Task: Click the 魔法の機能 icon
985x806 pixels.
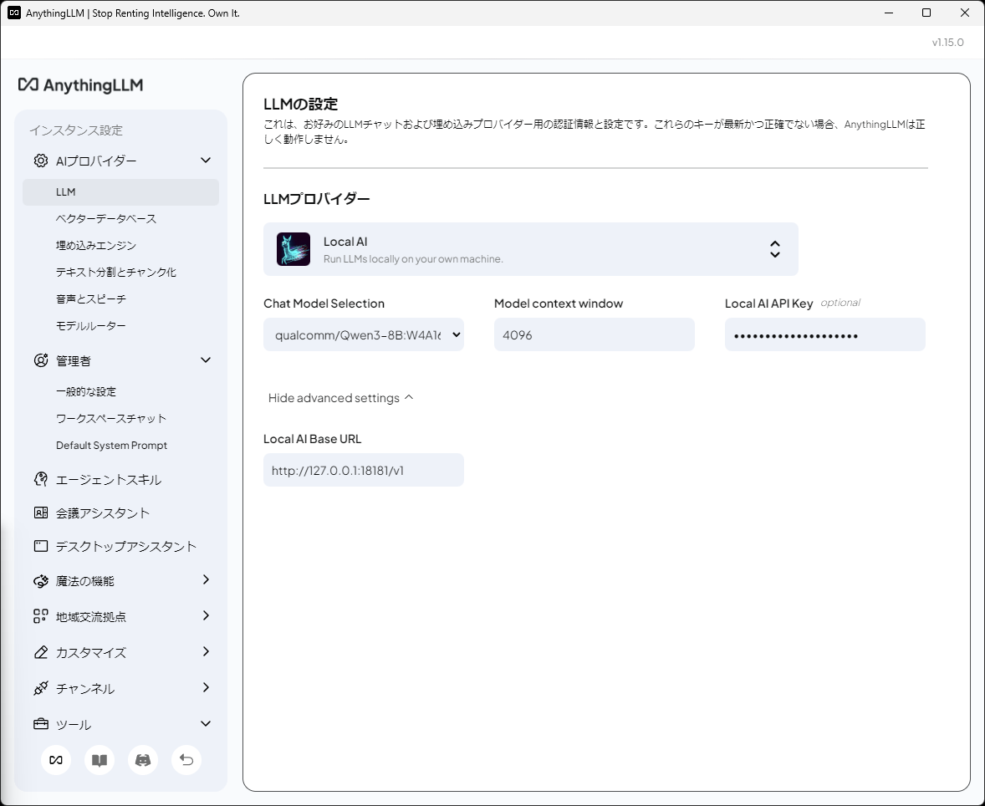Action: click(41, 581)
